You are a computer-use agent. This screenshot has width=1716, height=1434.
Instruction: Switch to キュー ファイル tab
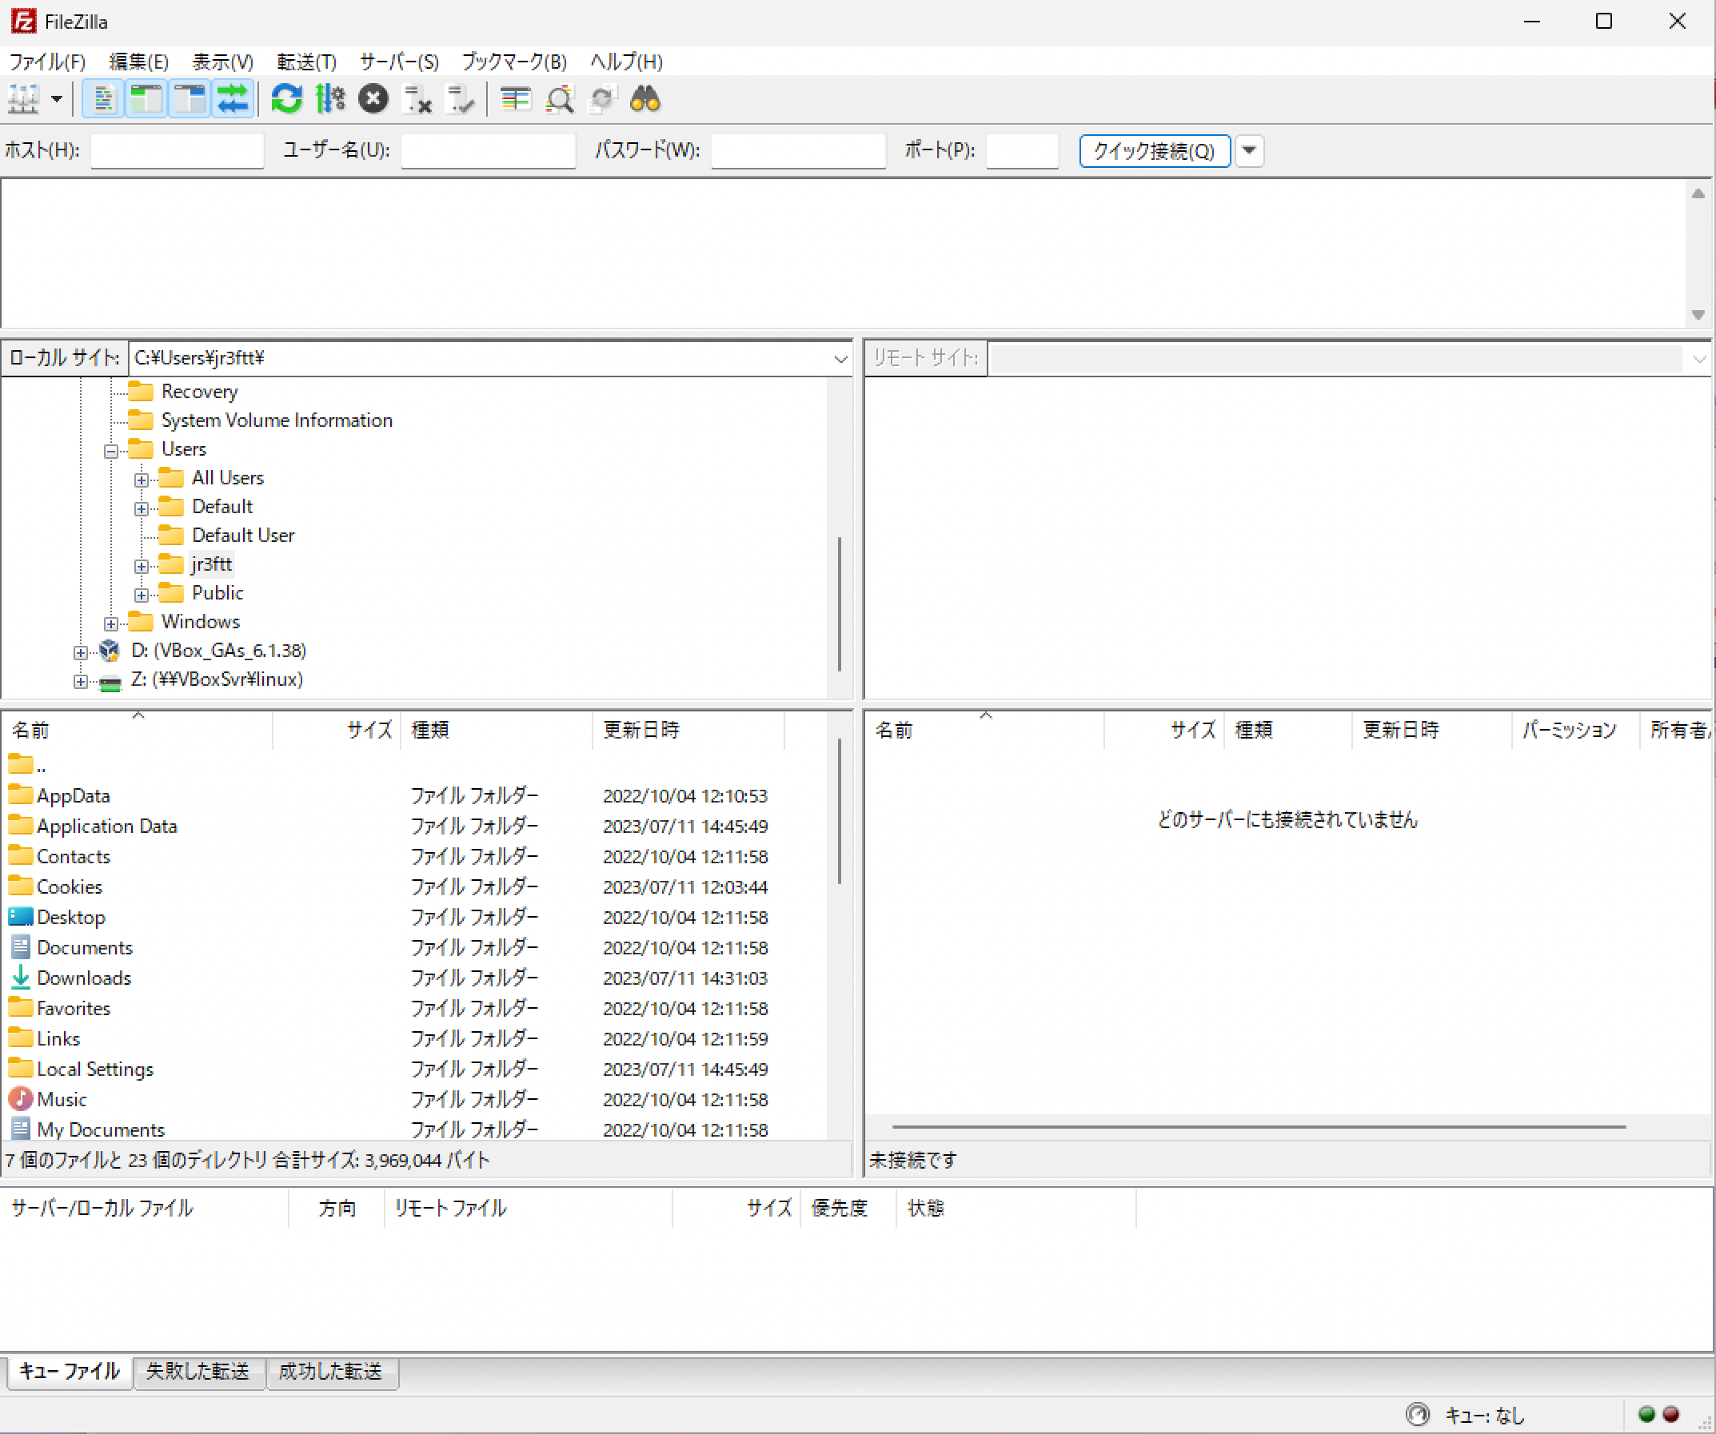70,1371
